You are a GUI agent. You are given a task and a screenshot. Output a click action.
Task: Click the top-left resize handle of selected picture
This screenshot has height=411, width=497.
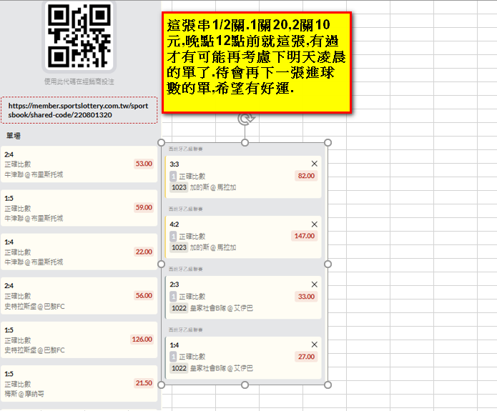[x=162, y=143]
